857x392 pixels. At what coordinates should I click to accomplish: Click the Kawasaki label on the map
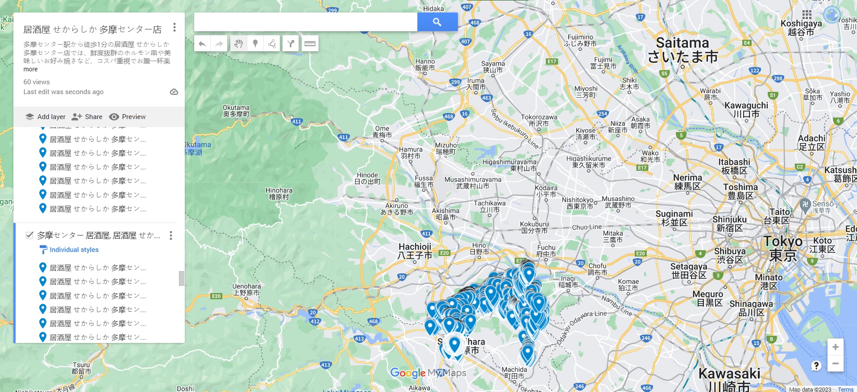729,380
